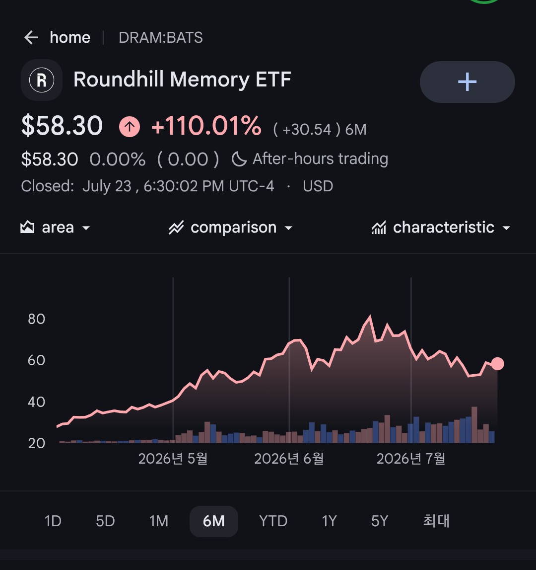The height and width of the screenshot is (570, 536).
Task: Click the Roundhill R logo icon
Action: pyautogui.click(x=42, y=80)
